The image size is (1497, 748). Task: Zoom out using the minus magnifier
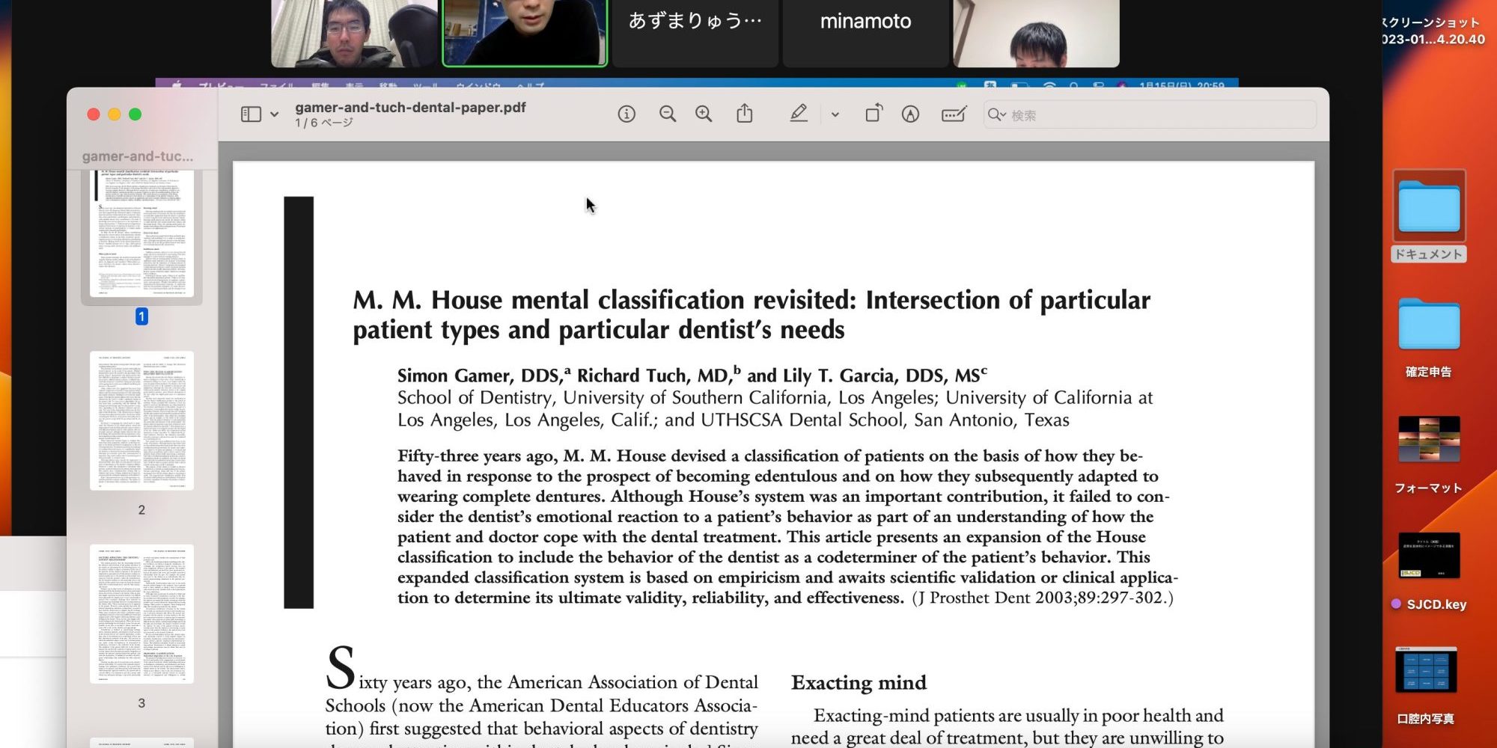tap(667, 114)
